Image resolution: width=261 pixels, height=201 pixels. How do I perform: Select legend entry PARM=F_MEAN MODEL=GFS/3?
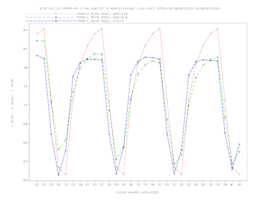tap(100, 21)
